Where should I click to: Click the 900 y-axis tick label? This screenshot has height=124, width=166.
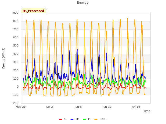16,13
